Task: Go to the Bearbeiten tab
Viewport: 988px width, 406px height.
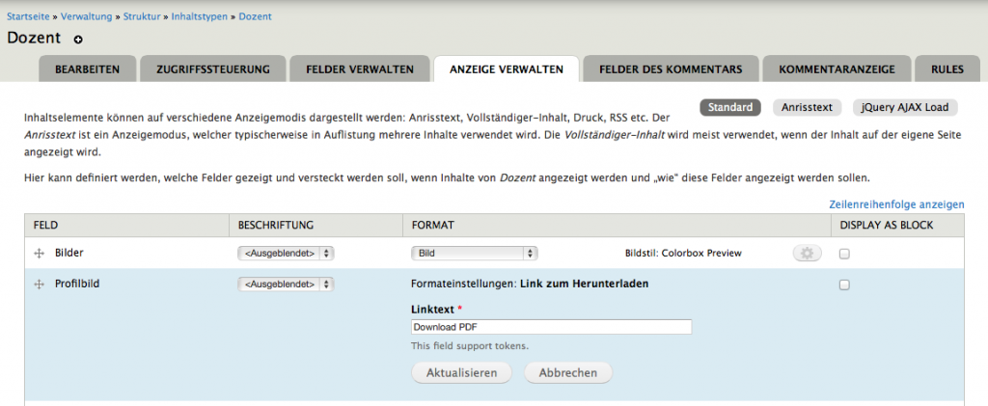Action: pos(87,69)
